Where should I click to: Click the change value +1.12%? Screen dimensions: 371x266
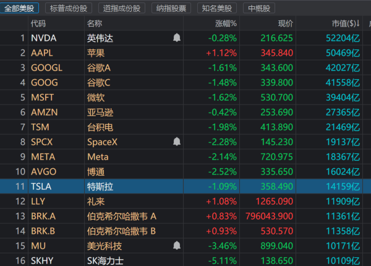[221, 53]
